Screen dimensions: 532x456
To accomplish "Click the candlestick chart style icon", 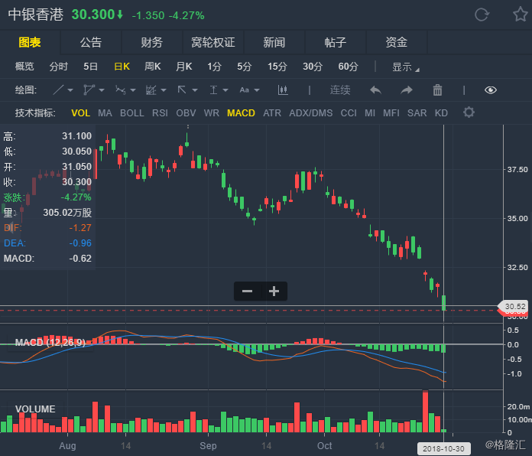I will 283,90.
